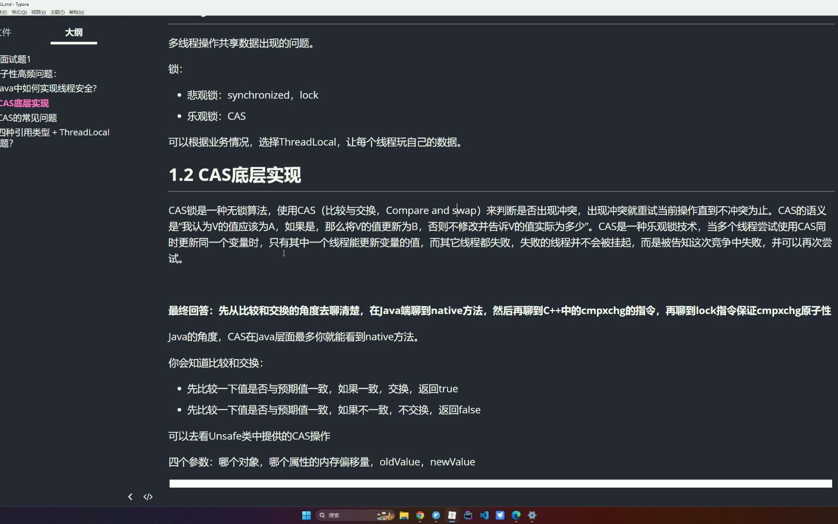Click the white code block bar at bottom
Image resolution: width=838 pixels, height=524 pixels.
click(500, 484)
